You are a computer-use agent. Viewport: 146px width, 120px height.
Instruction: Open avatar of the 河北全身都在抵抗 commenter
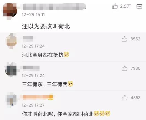pyautogui.click(x=12, y=41)
